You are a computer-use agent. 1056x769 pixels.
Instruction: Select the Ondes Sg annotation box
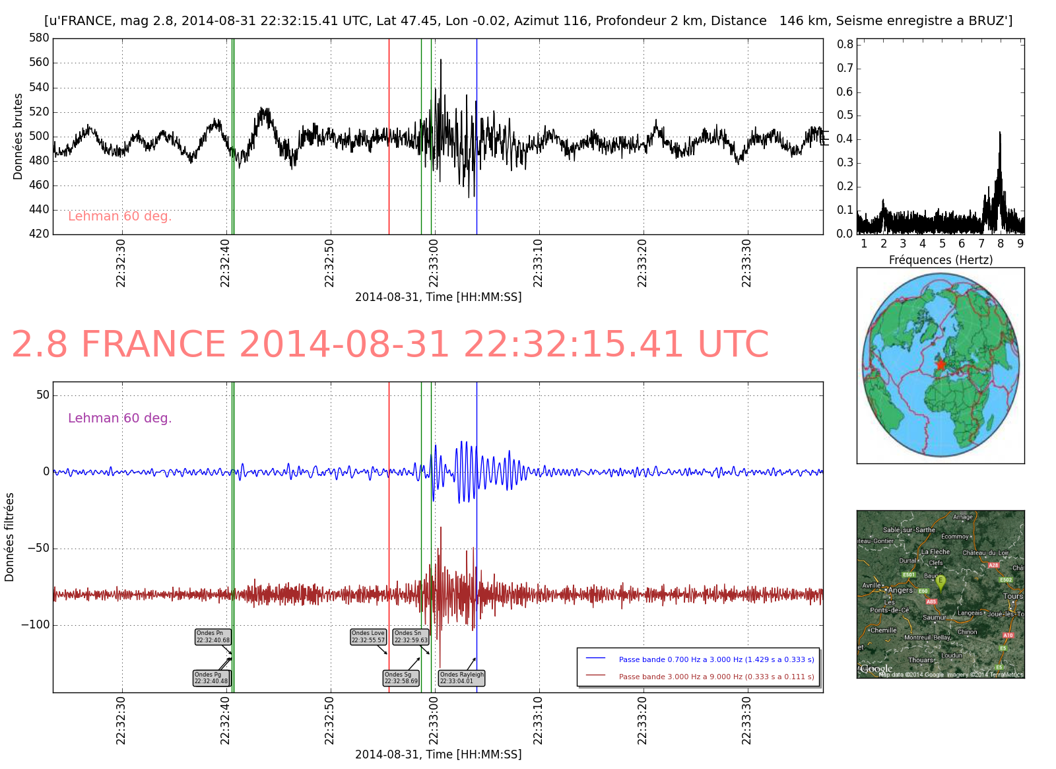pyautogui.click(x=401, y=678)
